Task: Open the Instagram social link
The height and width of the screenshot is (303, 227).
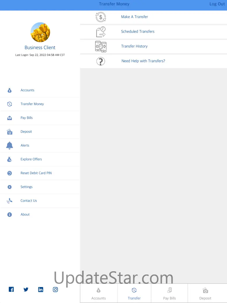Action: point(55,290)
